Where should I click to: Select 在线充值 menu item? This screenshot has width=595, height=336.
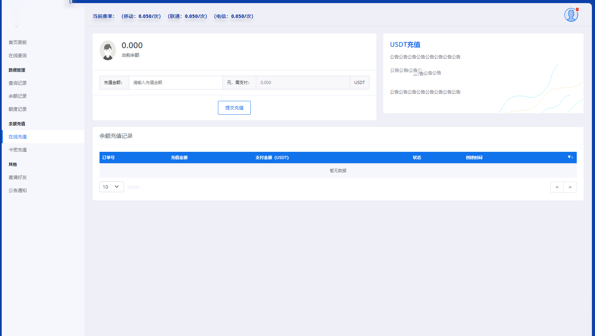tap(18, 137)
